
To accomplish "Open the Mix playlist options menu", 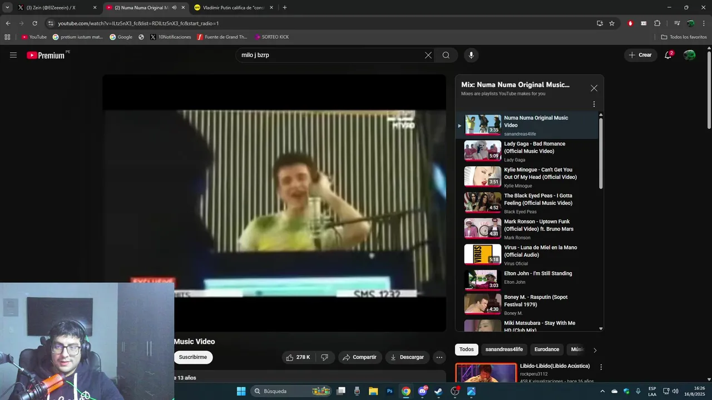I will coord(594,104).
